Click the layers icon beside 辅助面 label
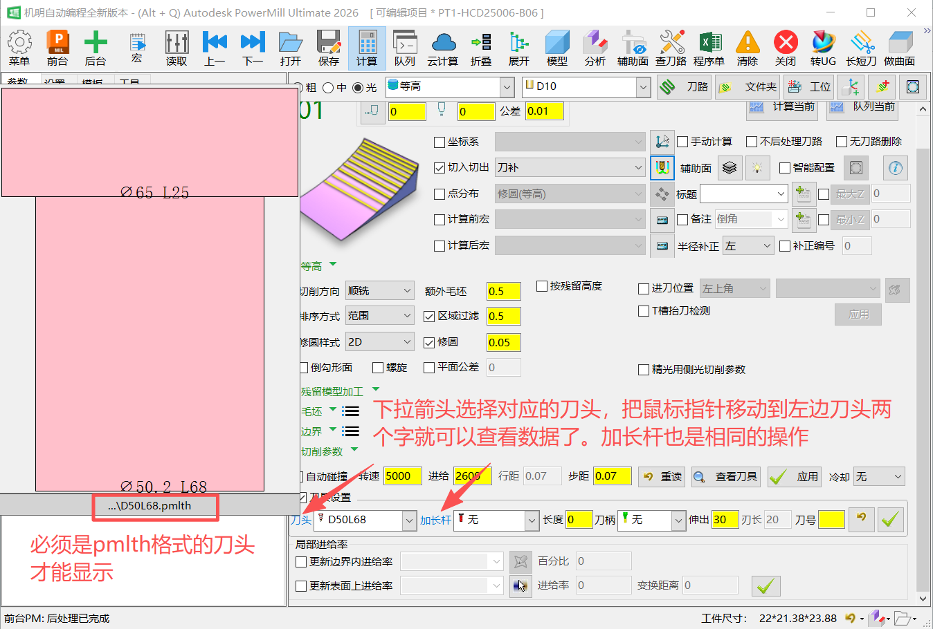This screenshot has width=933, height=629. click(x=729, y=168)
